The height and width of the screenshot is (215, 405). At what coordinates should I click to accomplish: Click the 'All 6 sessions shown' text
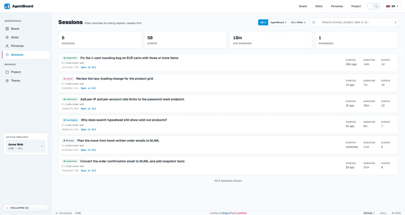(228, 181)
